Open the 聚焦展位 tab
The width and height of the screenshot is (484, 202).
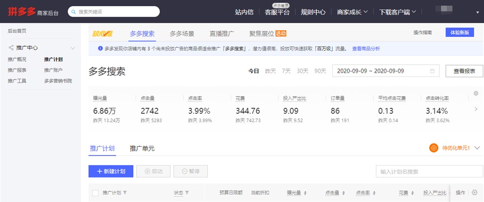point(262,34)
